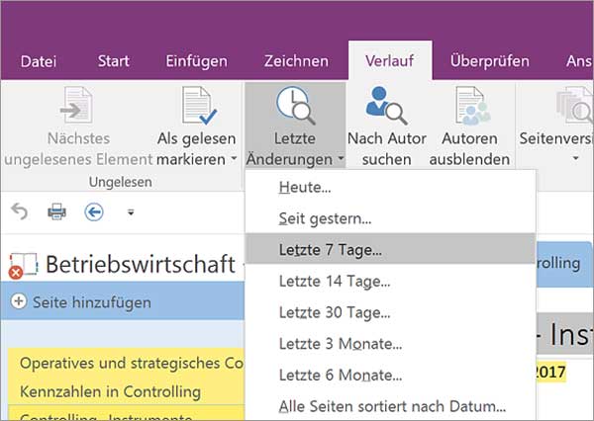Collapse the Letzte Änderungen dropdown arrow
Screen dimensions: 594x421
pos(341,158)
